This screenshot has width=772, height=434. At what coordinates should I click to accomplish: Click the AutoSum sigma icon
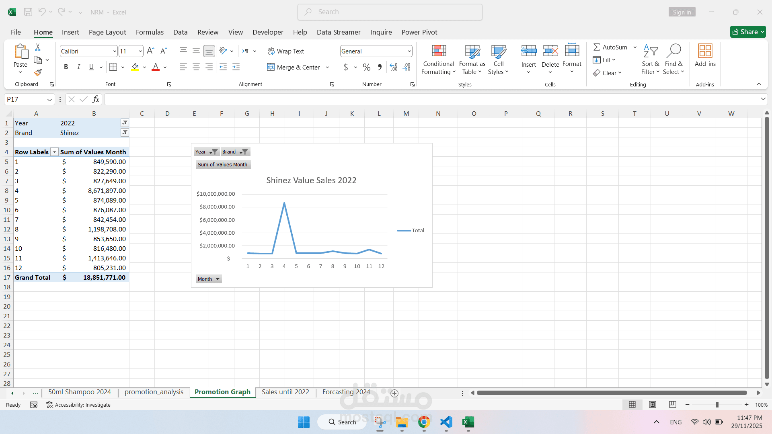[x=597, y=47]
